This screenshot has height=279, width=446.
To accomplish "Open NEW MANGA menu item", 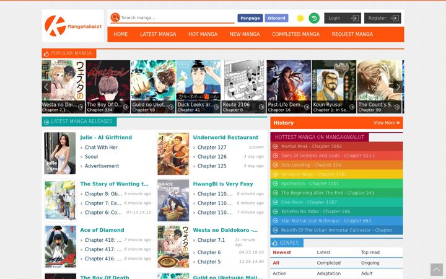I will point(245,34).
